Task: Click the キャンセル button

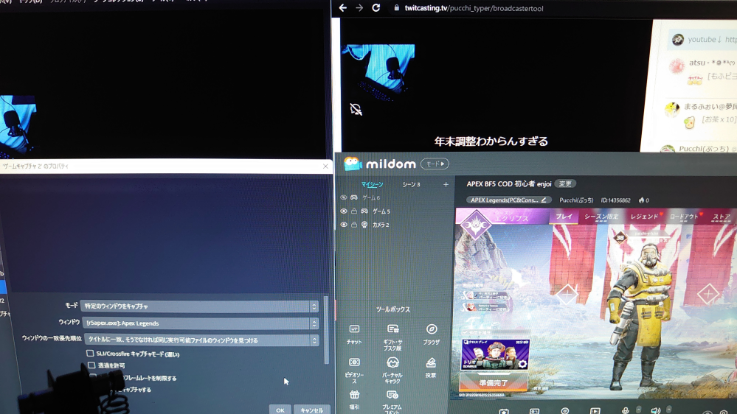Action: click(x=311, y=410)
